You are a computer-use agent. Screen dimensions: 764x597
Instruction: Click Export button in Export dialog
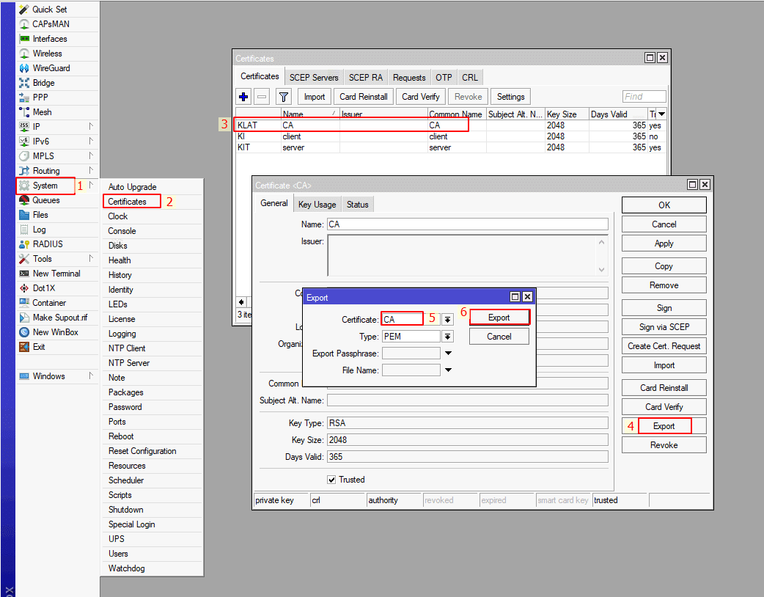(499, 318)
